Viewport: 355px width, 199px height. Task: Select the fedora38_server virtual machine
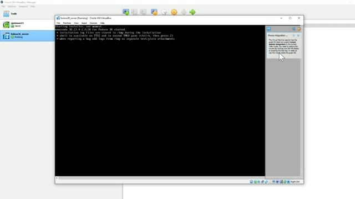(x=27, y=35)
